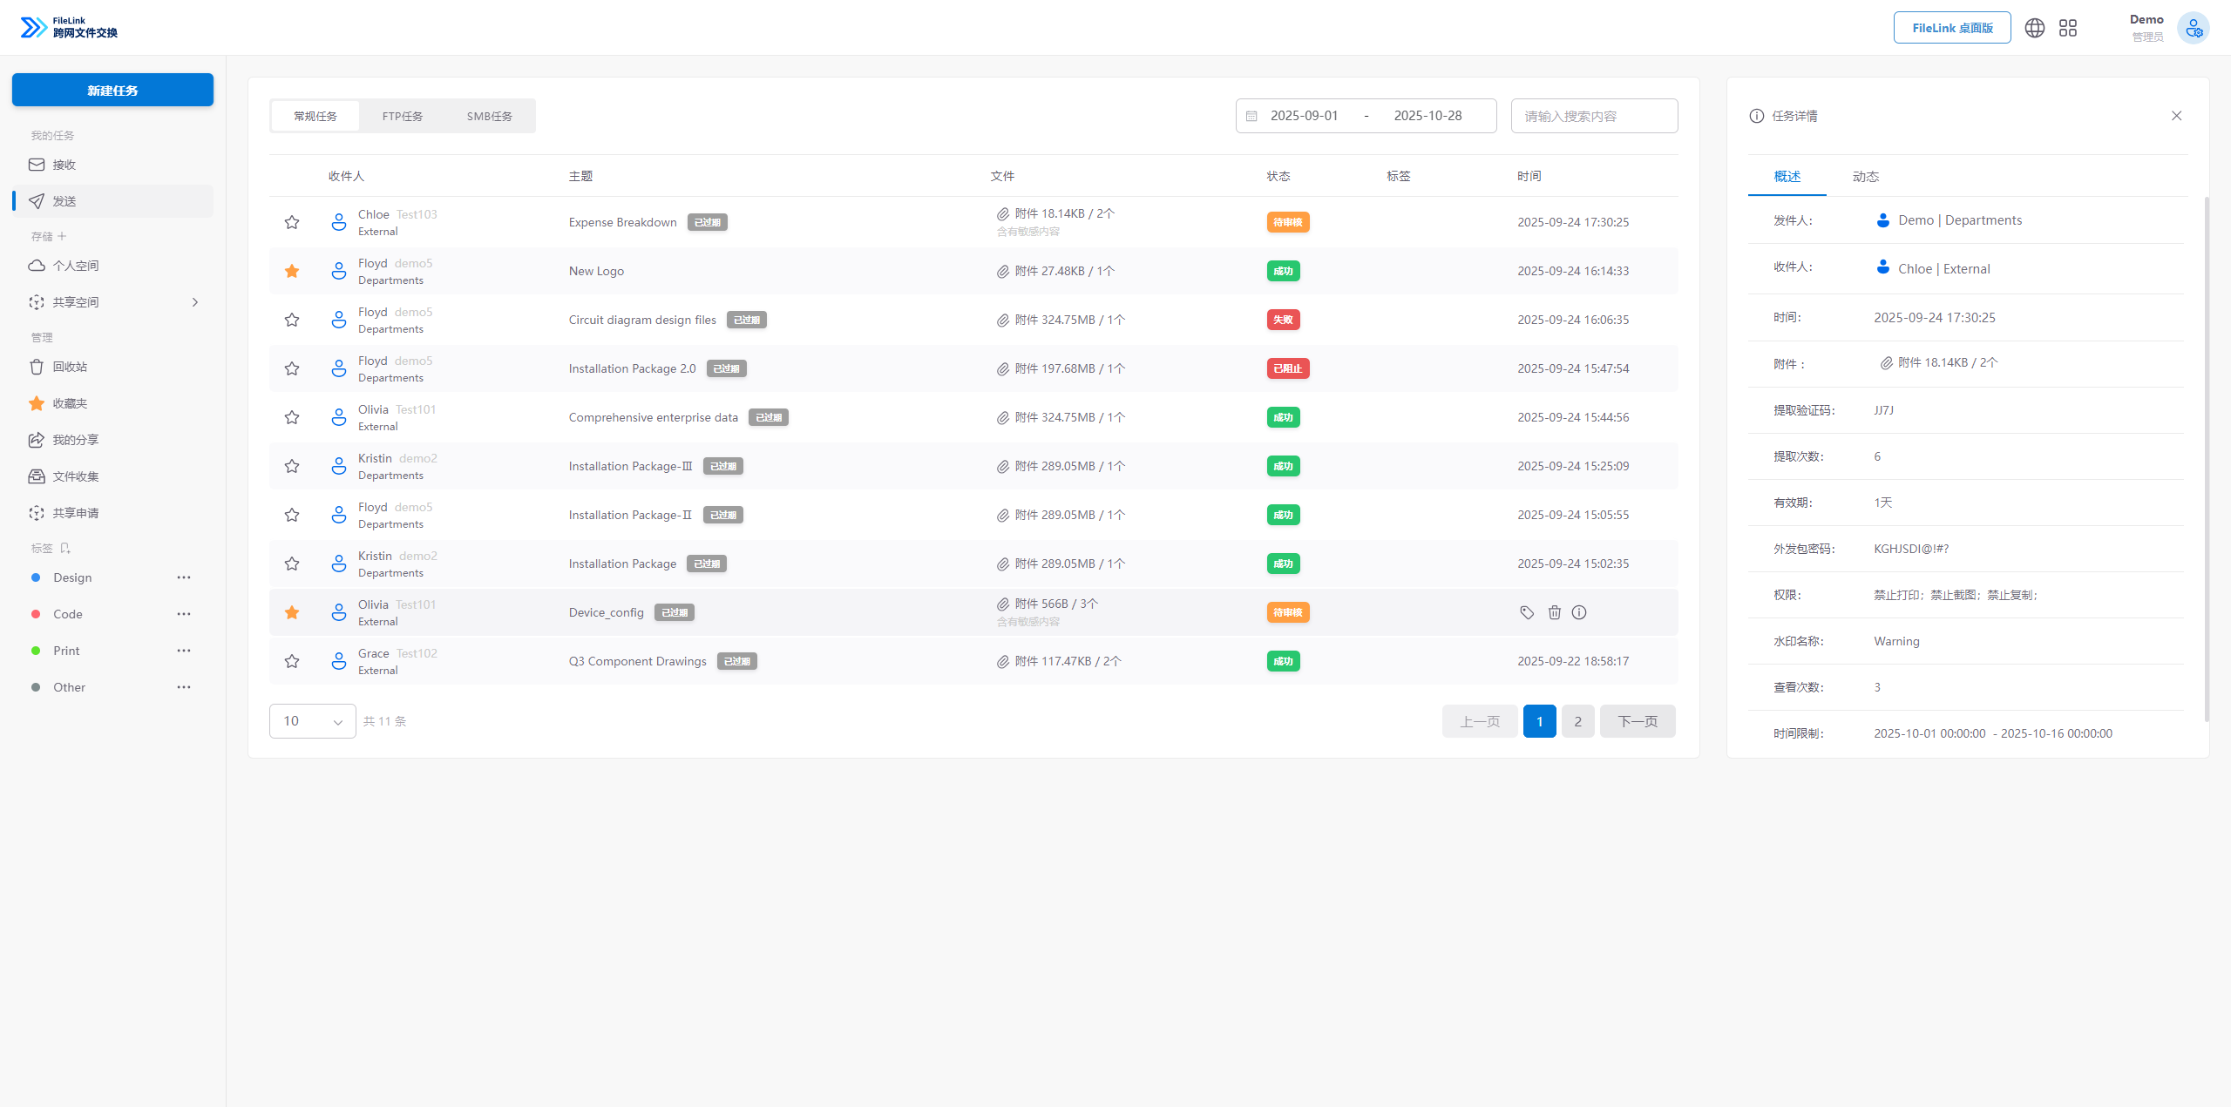Image resolution: width=2231 pixels, height=1107 pixels.
Task: Select the red Code tag
Action: pos(67,614)
